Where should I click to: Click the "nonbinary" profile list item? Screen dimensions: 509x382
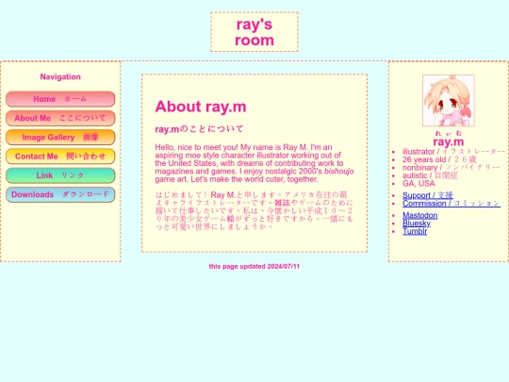pyautogui.click(x=451, y=168)
